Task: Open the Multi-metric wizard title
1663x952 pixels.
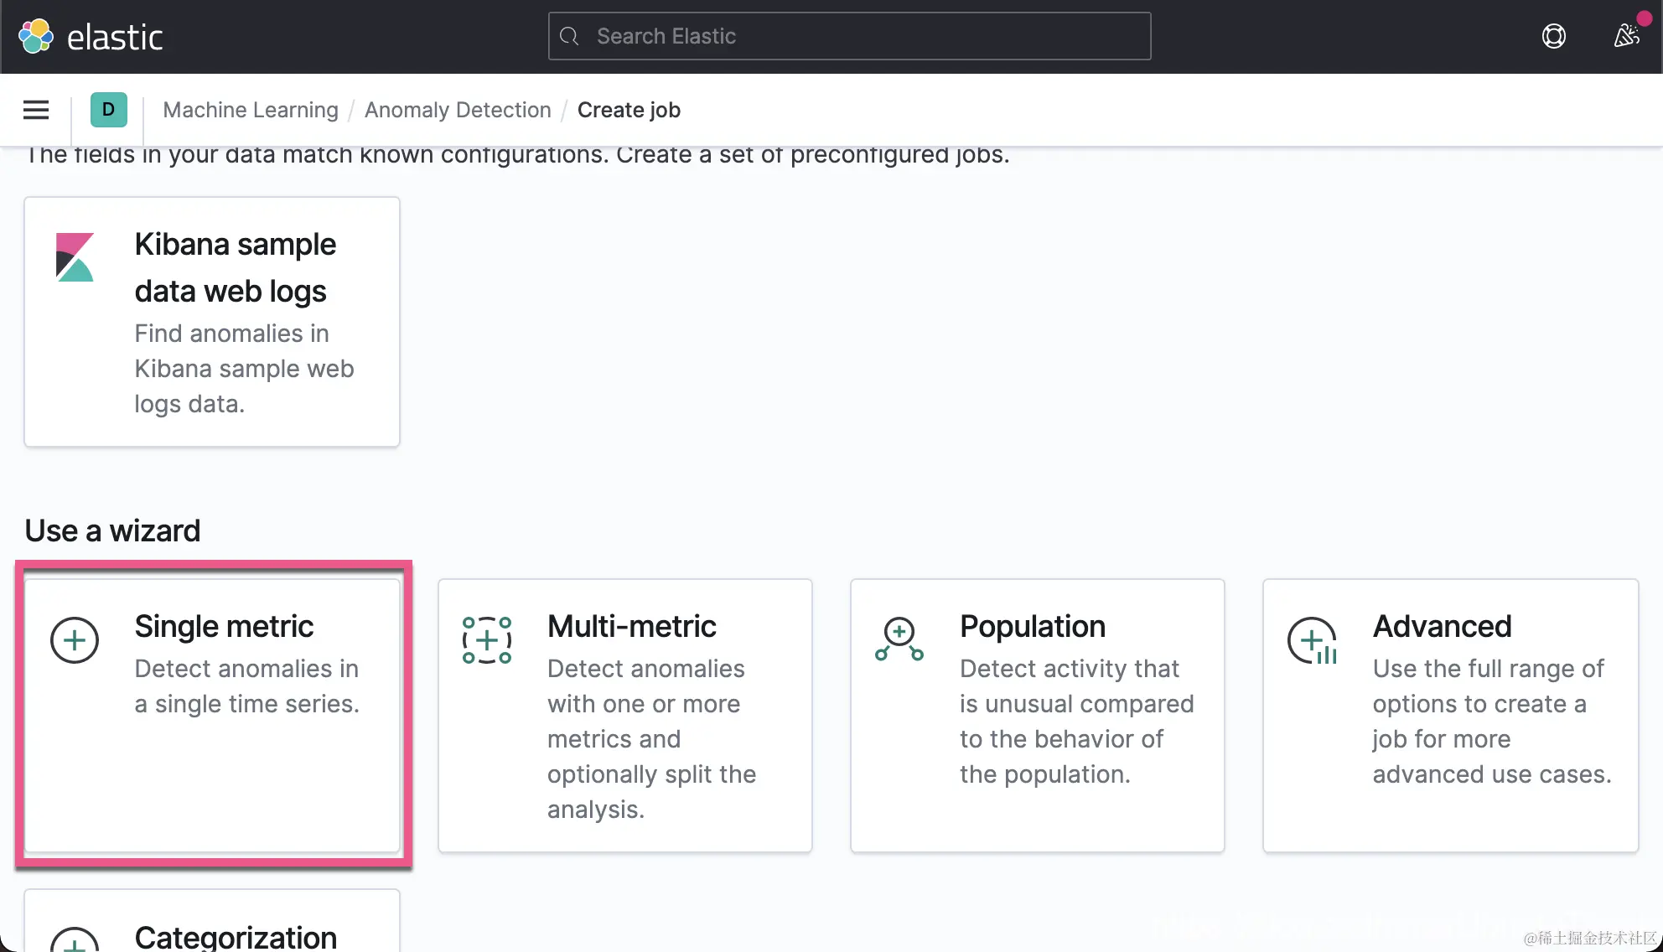Action: [631, 626]
